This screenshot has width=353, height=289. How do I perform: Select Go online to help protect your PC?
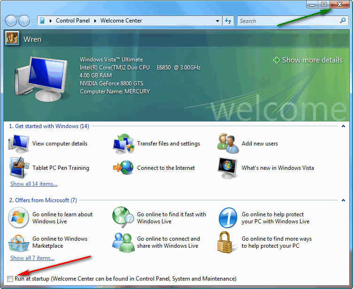[x=276, y=218]
